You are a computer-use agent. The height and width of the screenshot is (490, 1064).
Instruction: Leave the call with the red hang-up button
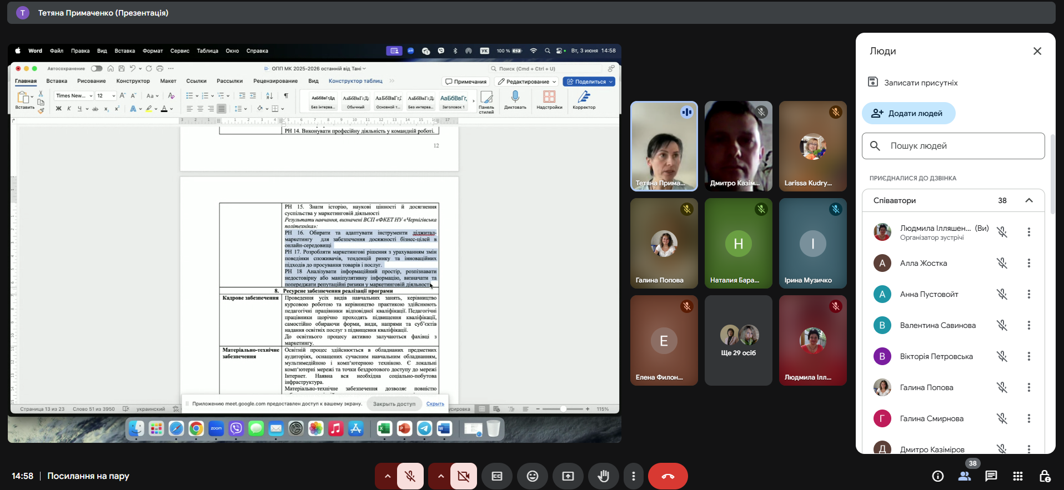pos(668,476)
